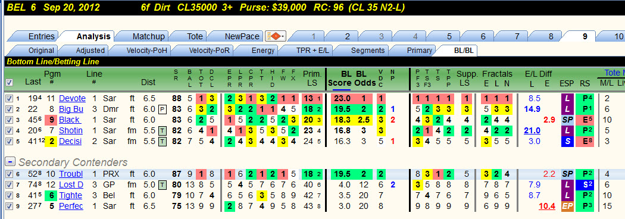This screenshot has width=625, height=219.
Task: Uncheck the Black row checkbox
Action: click(9, 120)
